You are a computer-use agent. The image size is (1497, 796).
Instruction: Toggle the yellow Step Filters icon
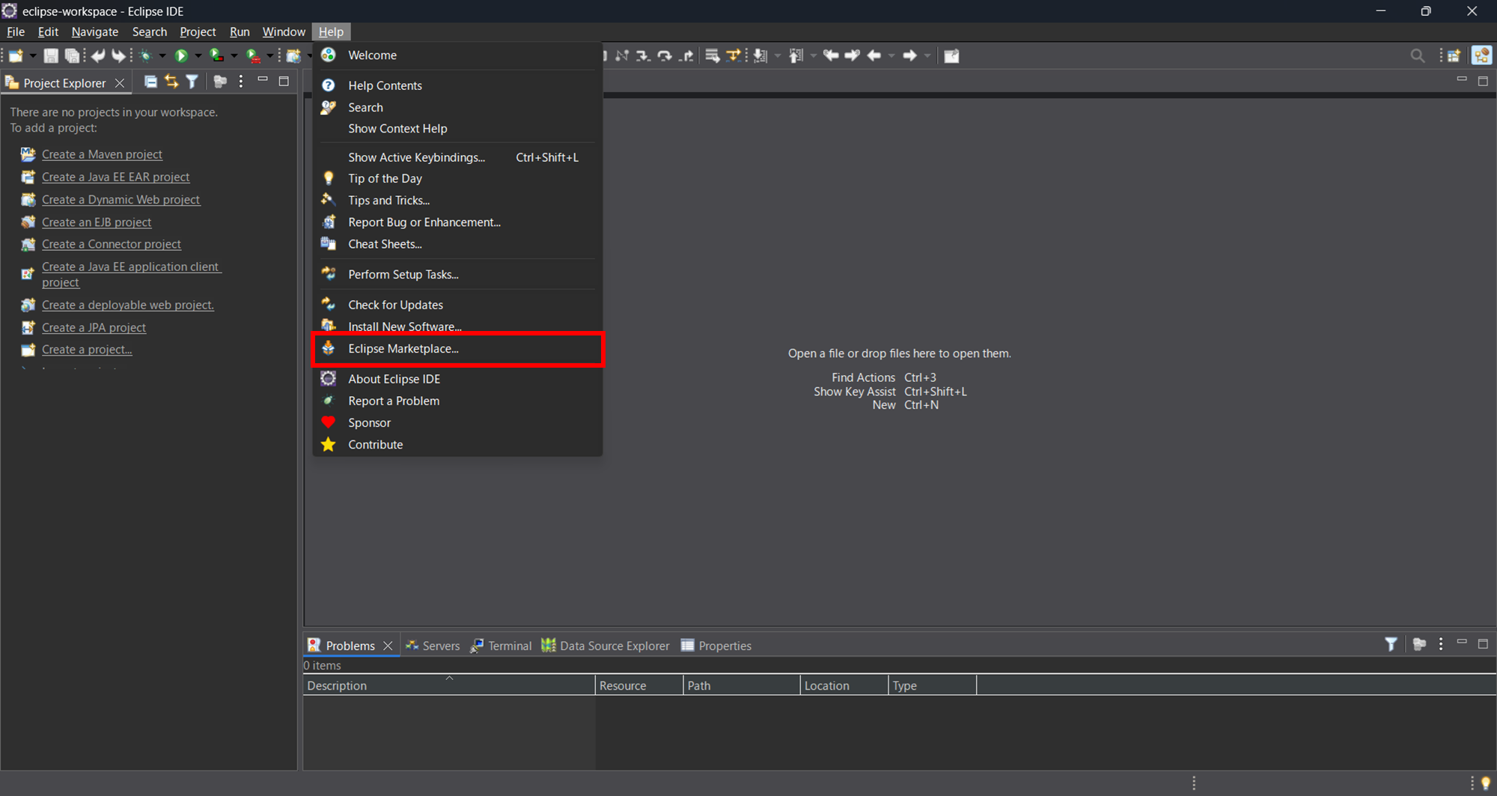734,55
